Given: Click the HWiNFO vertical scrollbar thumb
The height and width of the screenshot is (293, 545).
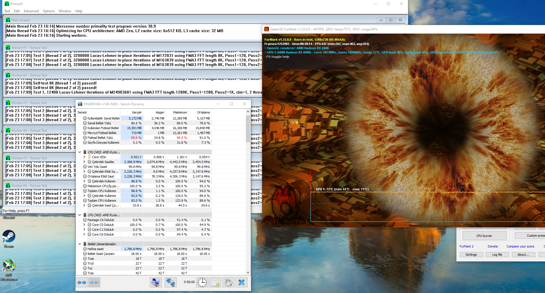Looking at the screenshot, I should tap(248, 129).
